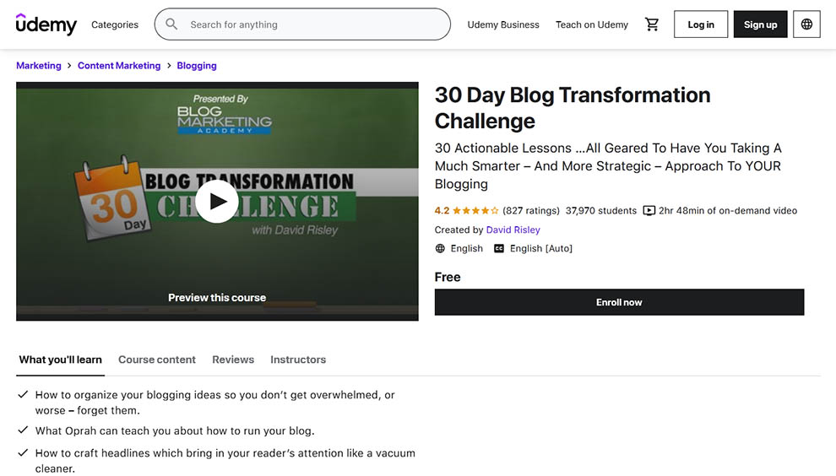The image size is (836, 476).
Task: Focus the Search for anything field
Action: click(302, 24)
